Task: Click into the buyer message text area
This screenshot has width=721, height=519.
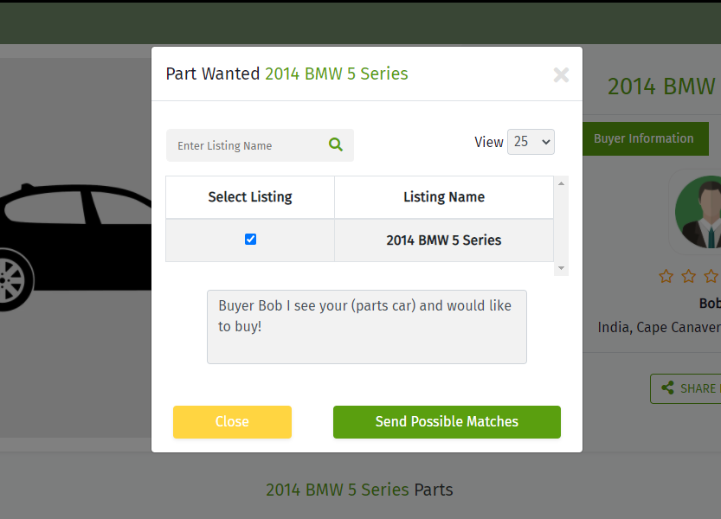Action: [366, 326]
